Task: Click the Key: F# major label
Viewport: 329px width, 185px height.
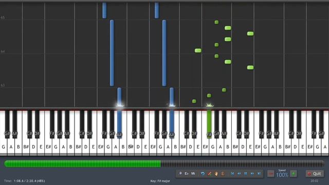Action: (x=160, y=181)
